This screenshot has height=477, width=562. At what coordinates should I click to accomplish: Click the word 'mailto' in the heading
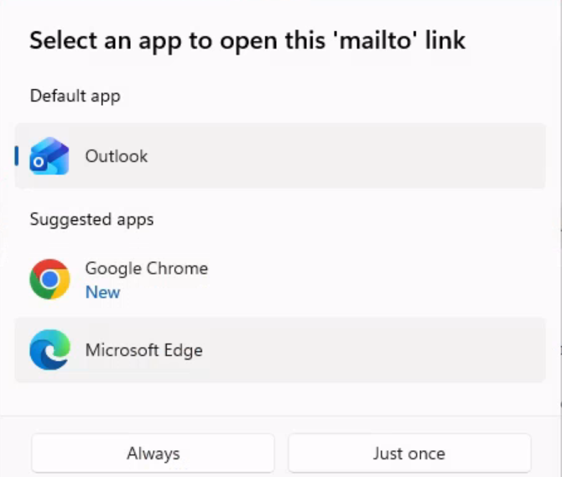pos(369,39)
